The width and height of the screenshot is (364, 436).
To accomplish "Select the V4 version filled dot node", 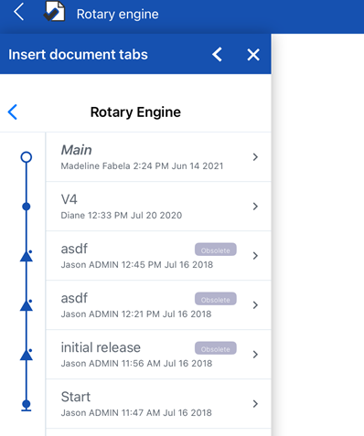I will (27, 207).
